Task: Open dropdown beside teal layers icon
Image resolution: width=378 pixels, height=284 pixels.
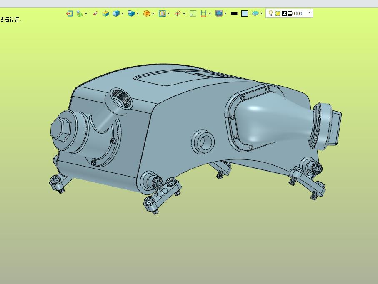Action: 261,13
